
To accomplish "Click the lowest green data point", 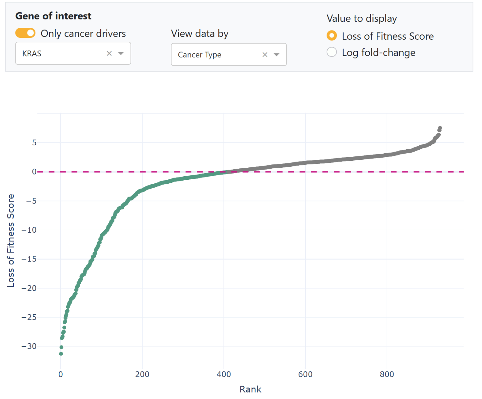I will coord(61,354).
